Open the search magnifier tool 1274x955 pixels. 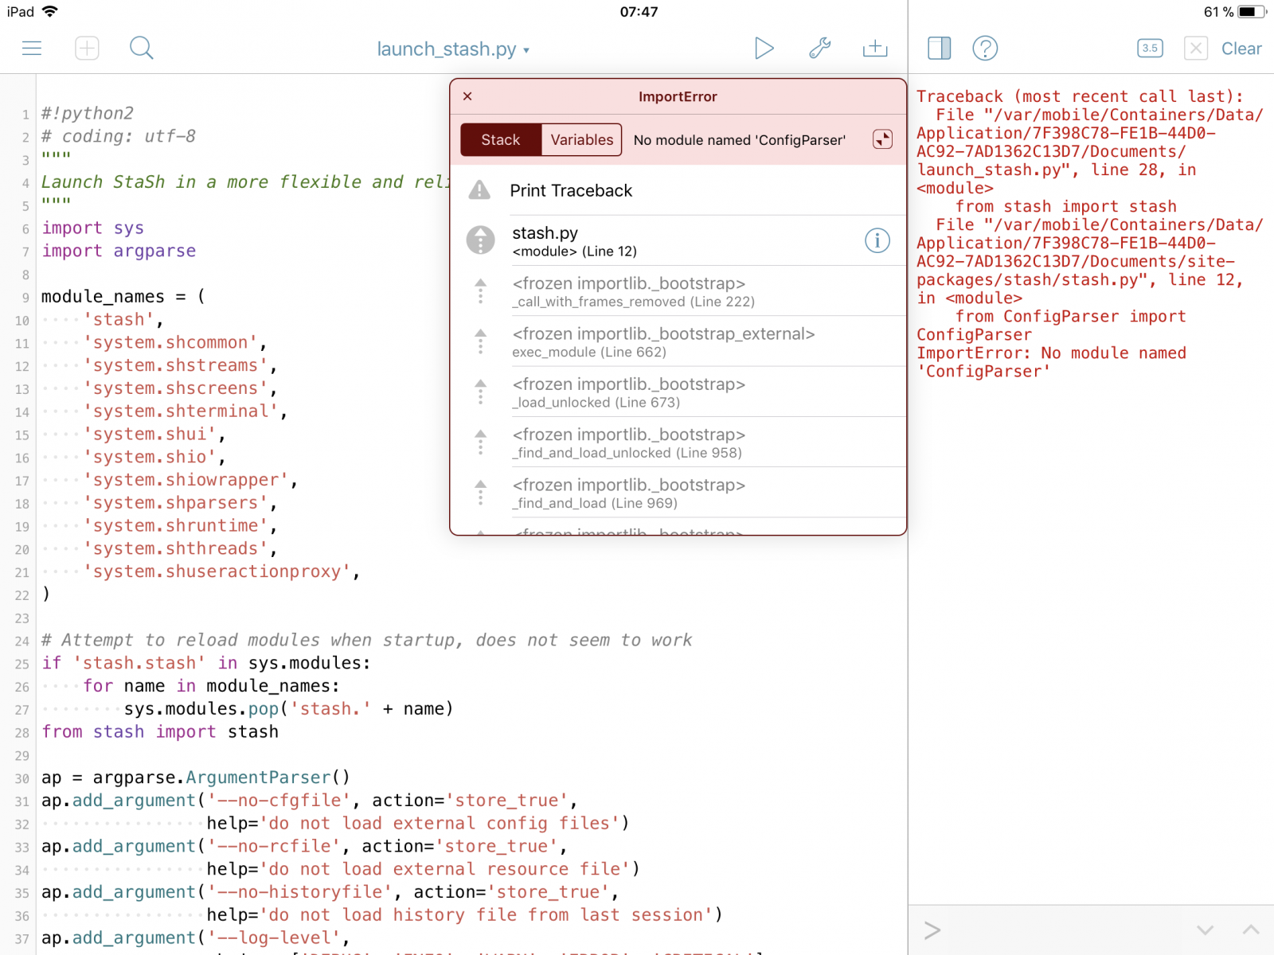tap(141, 49)
